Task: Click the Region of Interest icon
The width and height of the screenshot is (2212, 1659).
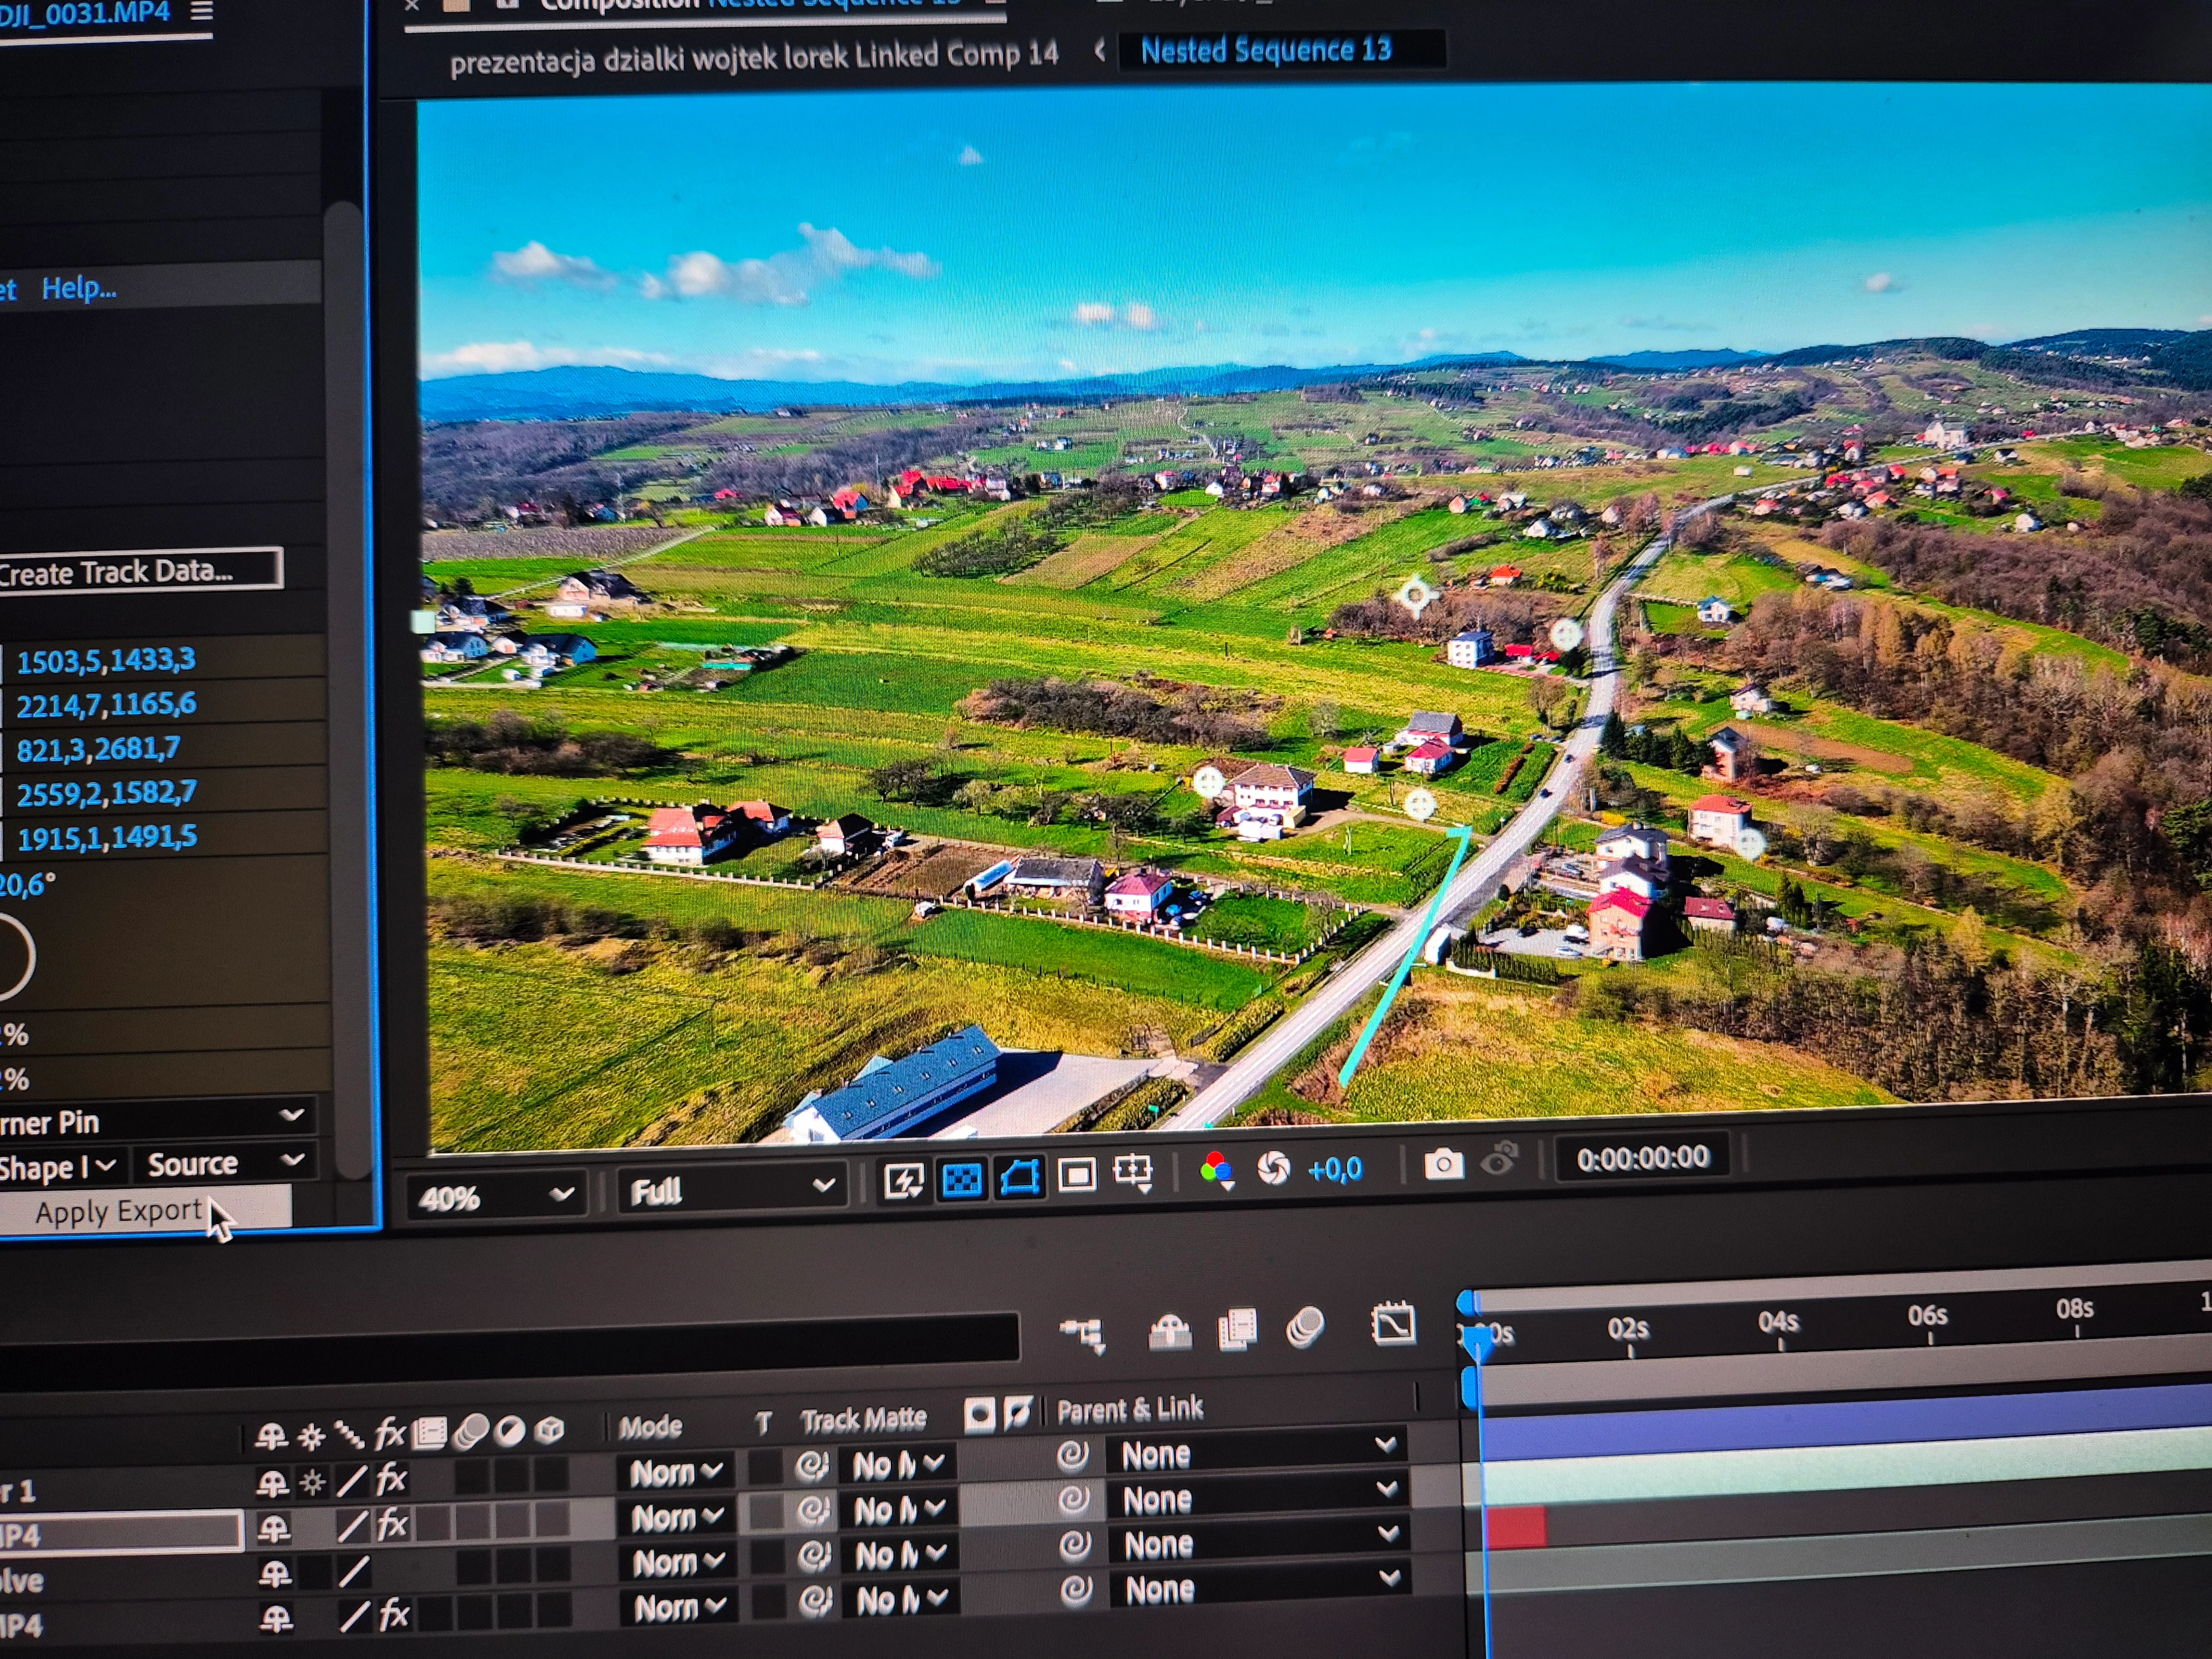Action: pyautogui.click(x=1077, y=1175)
